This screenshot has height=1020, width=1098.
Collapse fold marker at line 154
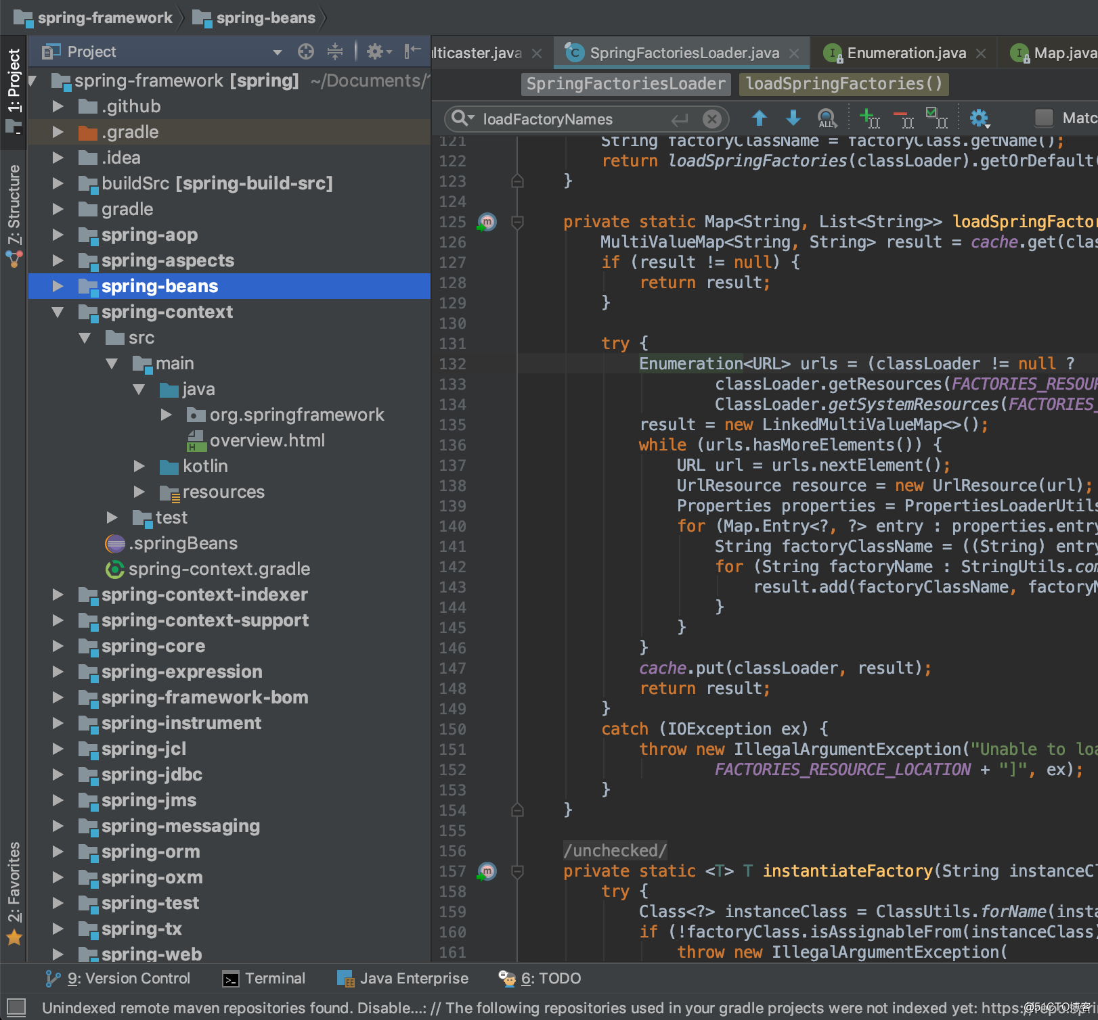tap(517, 810)
